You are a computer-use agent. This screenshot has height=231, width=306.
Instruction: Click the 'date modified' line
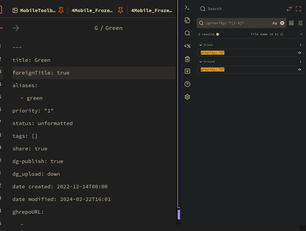(x=62, y=199)
